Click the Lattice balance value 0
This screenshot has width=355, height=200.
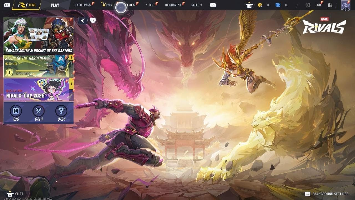coord(268,5)
